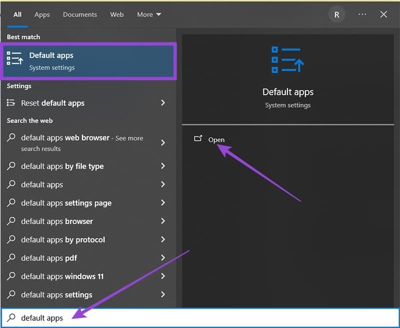
Task: Click the Reset default apps settings icon
Action: click(x=11, y=103)
